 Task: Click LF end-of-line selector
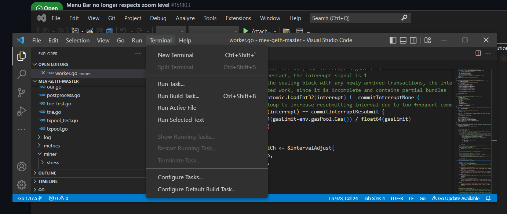(x=411, y=198)
